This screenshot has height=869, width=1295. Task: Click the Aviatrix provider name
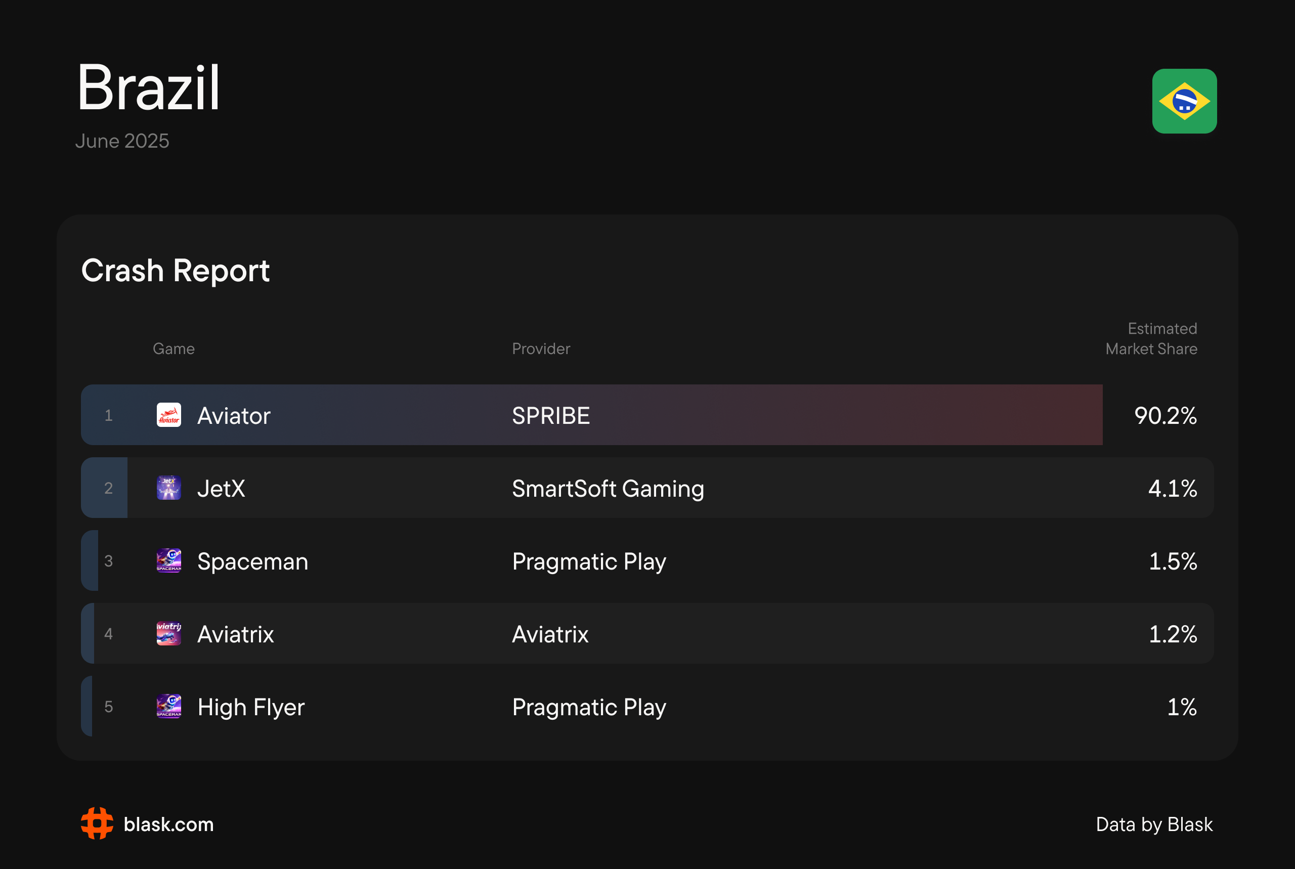tap(550, 634)
